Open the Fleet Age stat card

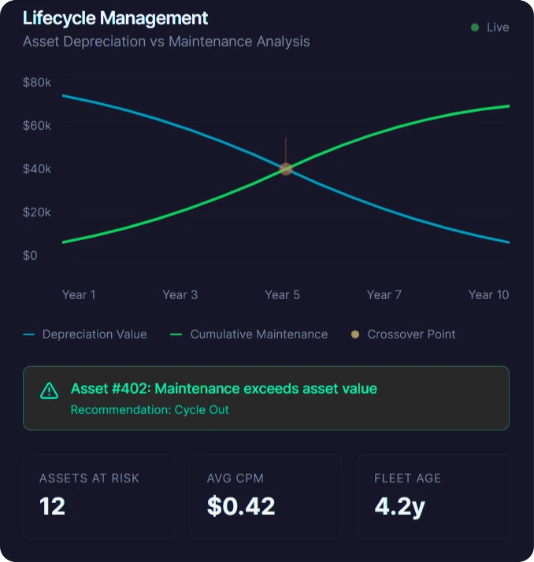pos(433,496)
